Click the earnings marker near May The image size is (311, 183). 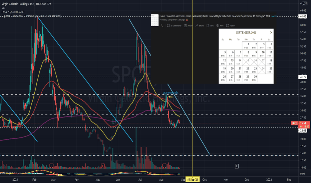click(x=103, y=165)
